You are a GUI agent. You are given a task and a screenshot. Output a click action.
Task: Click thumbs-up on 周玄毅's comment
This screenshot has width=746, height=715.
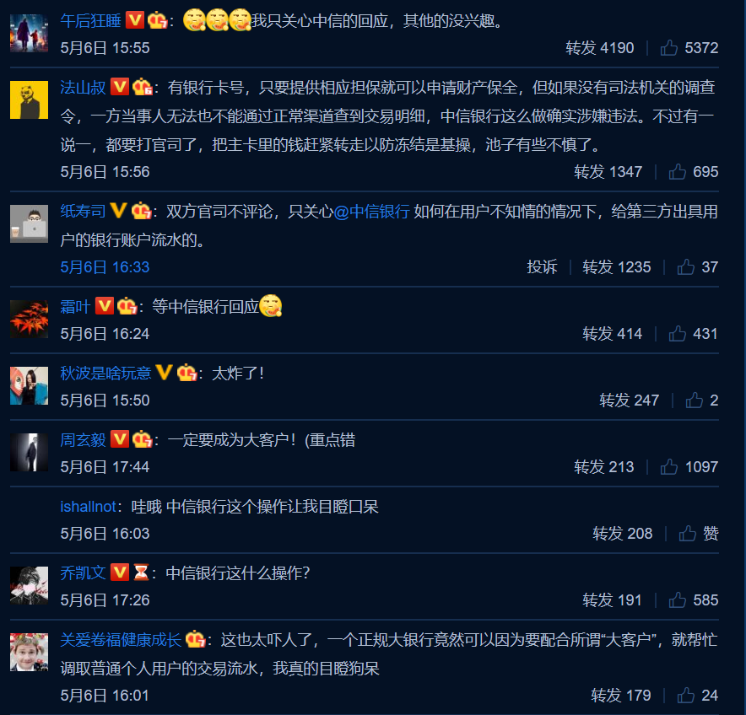(669, 466)
